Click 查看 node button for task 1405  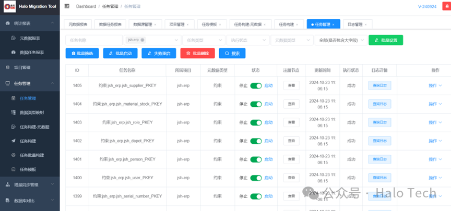(291, 85)
